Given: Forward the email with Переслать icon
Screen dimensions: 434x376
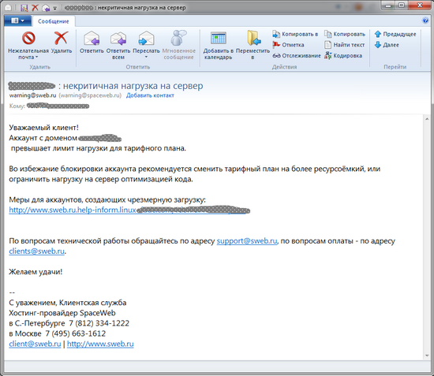Looking at the screenshot, I should point(146,38).
